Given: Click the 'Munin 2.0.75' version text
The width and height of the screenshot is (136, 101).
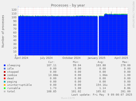Looking at the screenshot, I should (68, 98).
